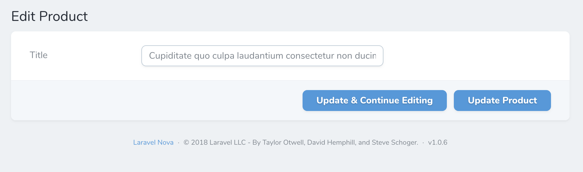Click the blue Update Product control
The width and height of the screenshot is (583, 172).
502,100
